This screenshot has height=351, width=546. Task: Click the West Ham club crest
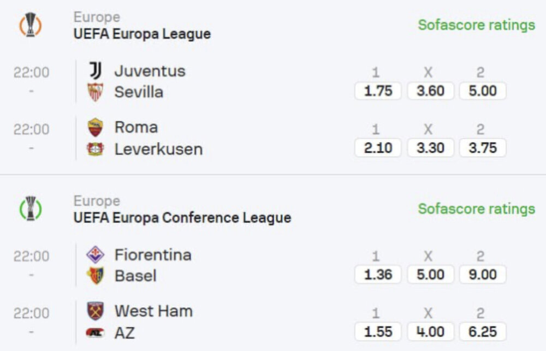96,311
